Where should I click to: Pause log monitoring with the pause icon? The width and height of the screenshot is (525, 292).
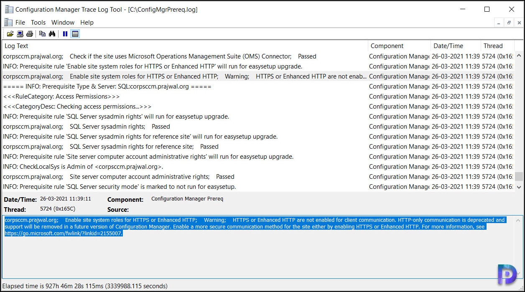(65, 34)
